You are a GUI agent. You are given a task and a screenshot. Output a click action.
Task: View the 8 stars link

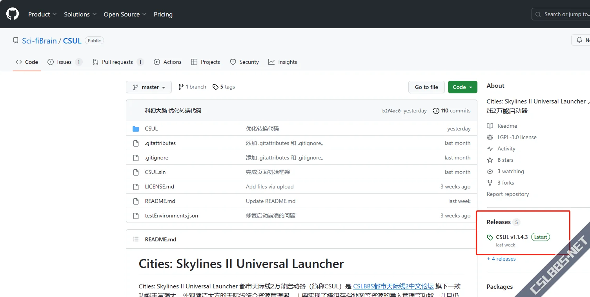point(500,160)
